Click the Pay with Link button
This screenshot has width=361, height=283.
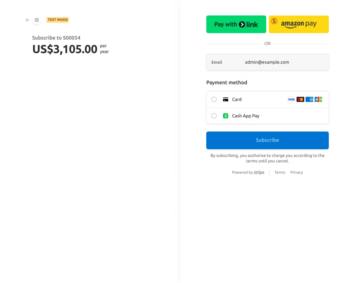click(x=236, y=24)
